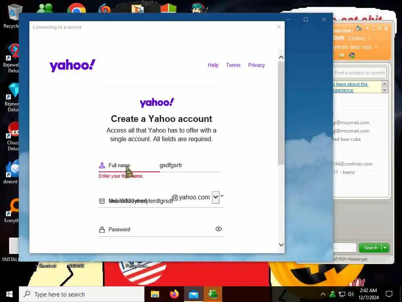Click the centered Yahoo logo above the heading

(157, 103)
